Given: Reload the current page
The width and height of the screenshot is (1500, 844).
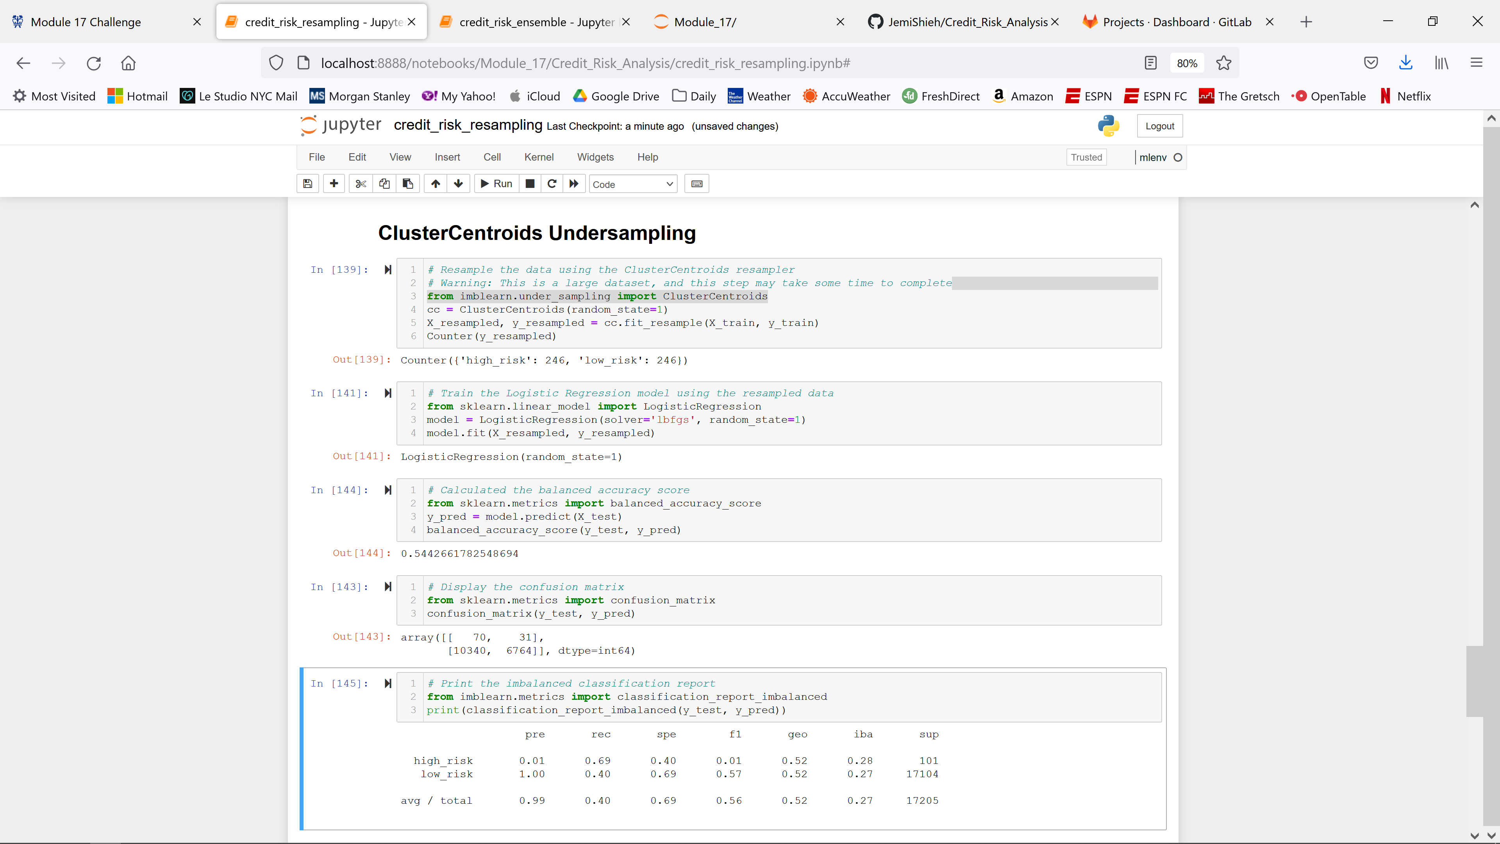Looking at the screenshot, I should click(x=94, y=63).
